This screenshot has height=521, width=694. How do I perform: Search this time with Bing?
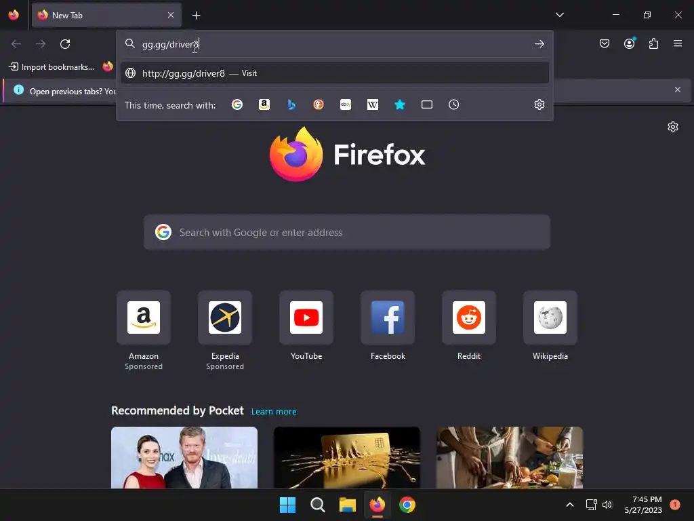tap(291, 104)
